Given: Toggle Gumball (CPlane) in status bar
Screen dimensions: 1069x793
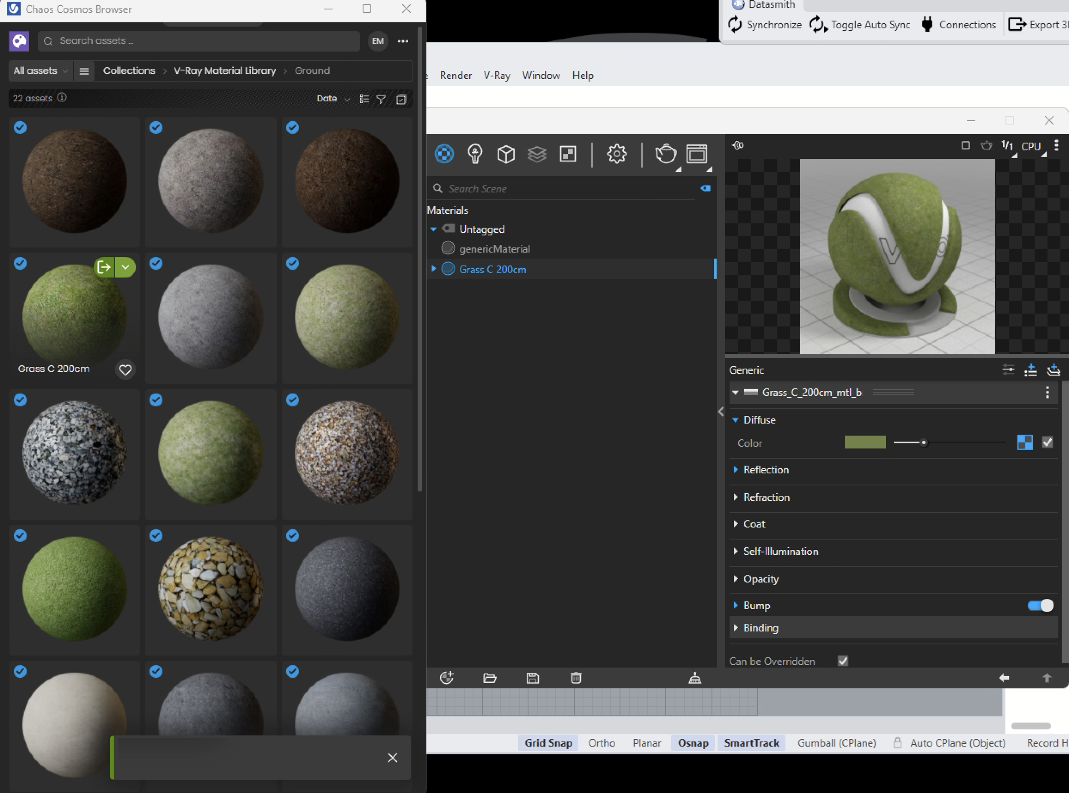Looking at the screenshot, I should [x=837, y=743].
